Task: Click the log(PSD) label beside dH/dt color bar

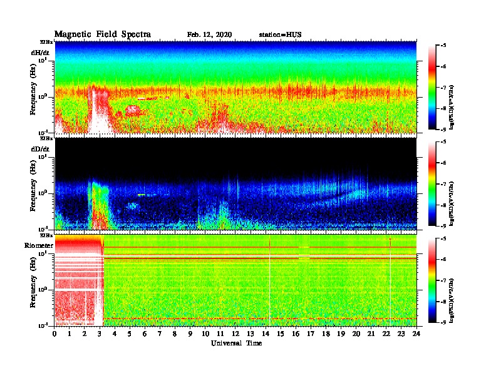Action: [452, 107]
